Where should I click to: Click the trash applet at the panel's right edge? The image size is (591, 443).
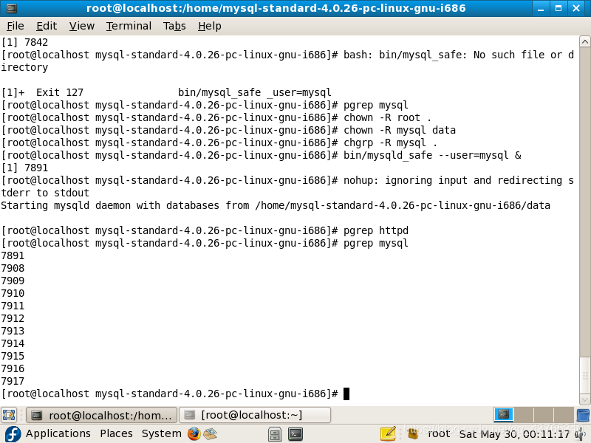click(x=583, y=415)
